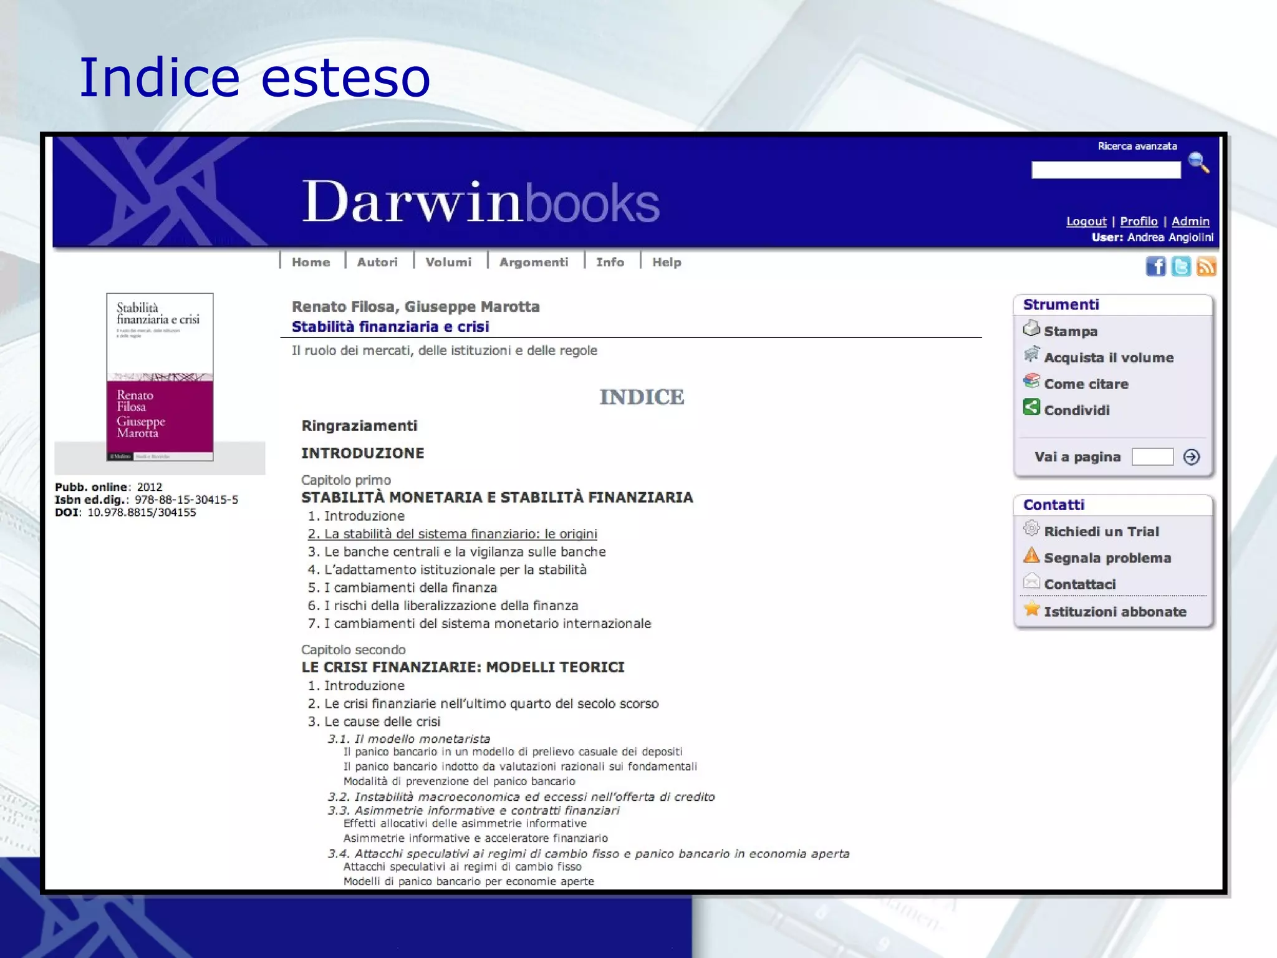Click the Richiedi un Trial gear icon
Image resolution: width=1277 pixels, height=958 pixels.
[x=1031, y=529]
